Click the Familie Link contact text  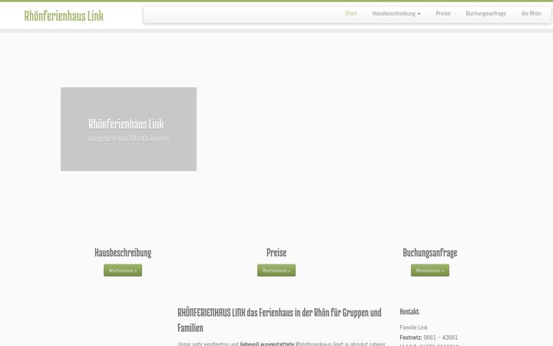[414, 328]
